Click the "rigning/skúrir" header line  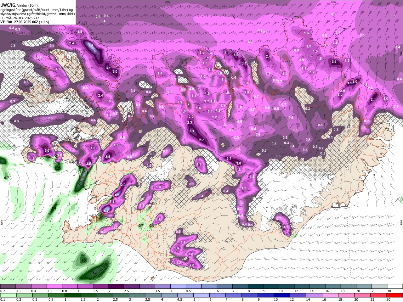click(37, 10)
